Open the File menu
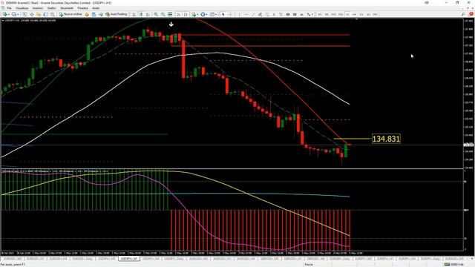The width and height of the screenshot is (475, 267). [9, 8]
